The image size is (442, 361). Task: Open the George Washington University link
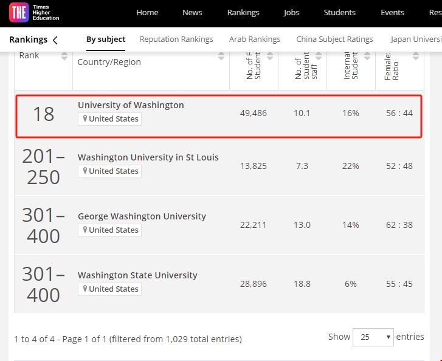142,216
